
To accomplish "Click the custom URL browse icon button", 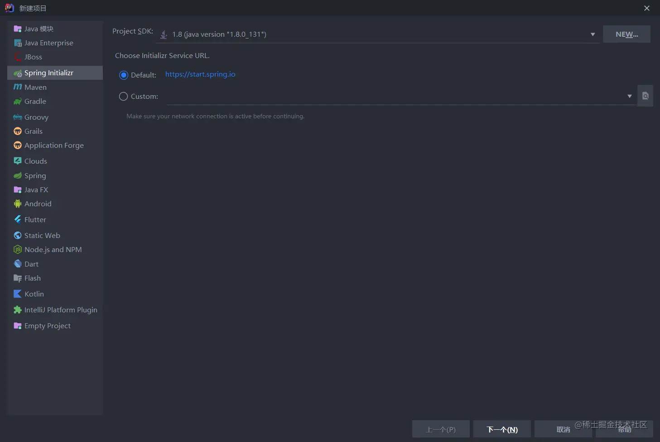I will (x=645, y=96).
